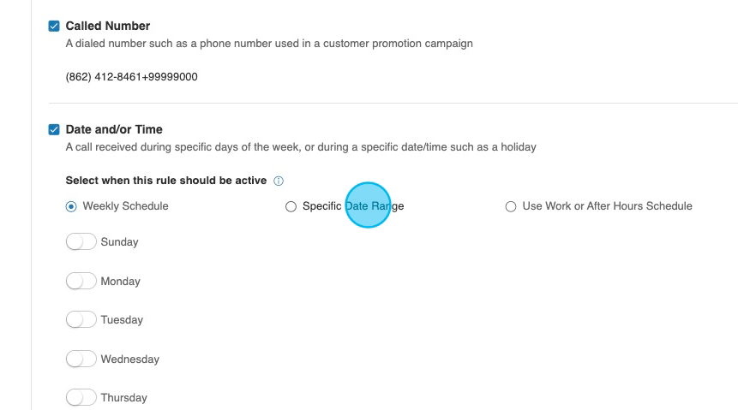Click the Weekly Schedule label text
Screen dimensions: 738x410
click(x=125, y=206)
